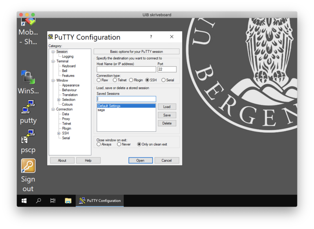Open Task View from the taskbar
Viewport: 314px width, 229px height.
click(x=53, y=201)
